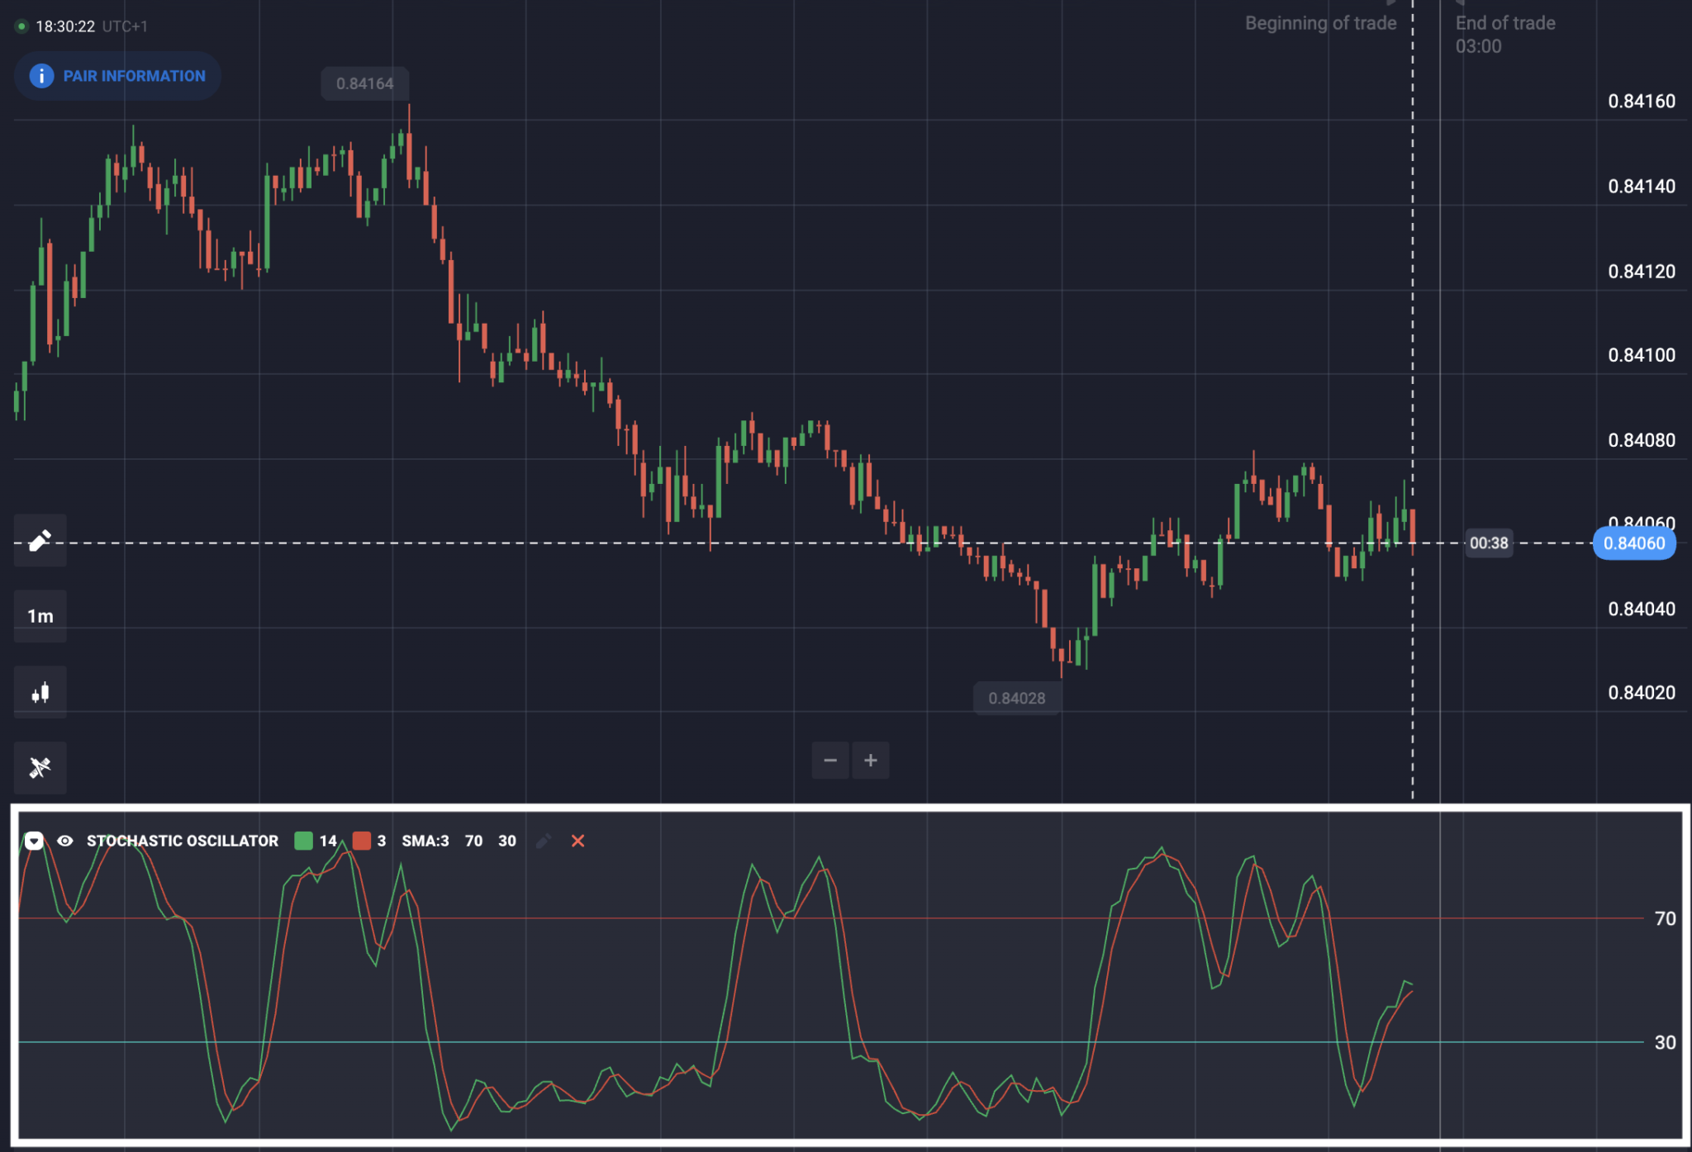Click the UTC+1 timezone label

click(x=125, y=26)
